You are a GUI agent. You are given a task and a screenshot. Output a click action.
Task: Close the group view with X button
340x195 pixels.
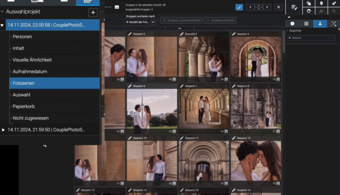coord(278,7)
